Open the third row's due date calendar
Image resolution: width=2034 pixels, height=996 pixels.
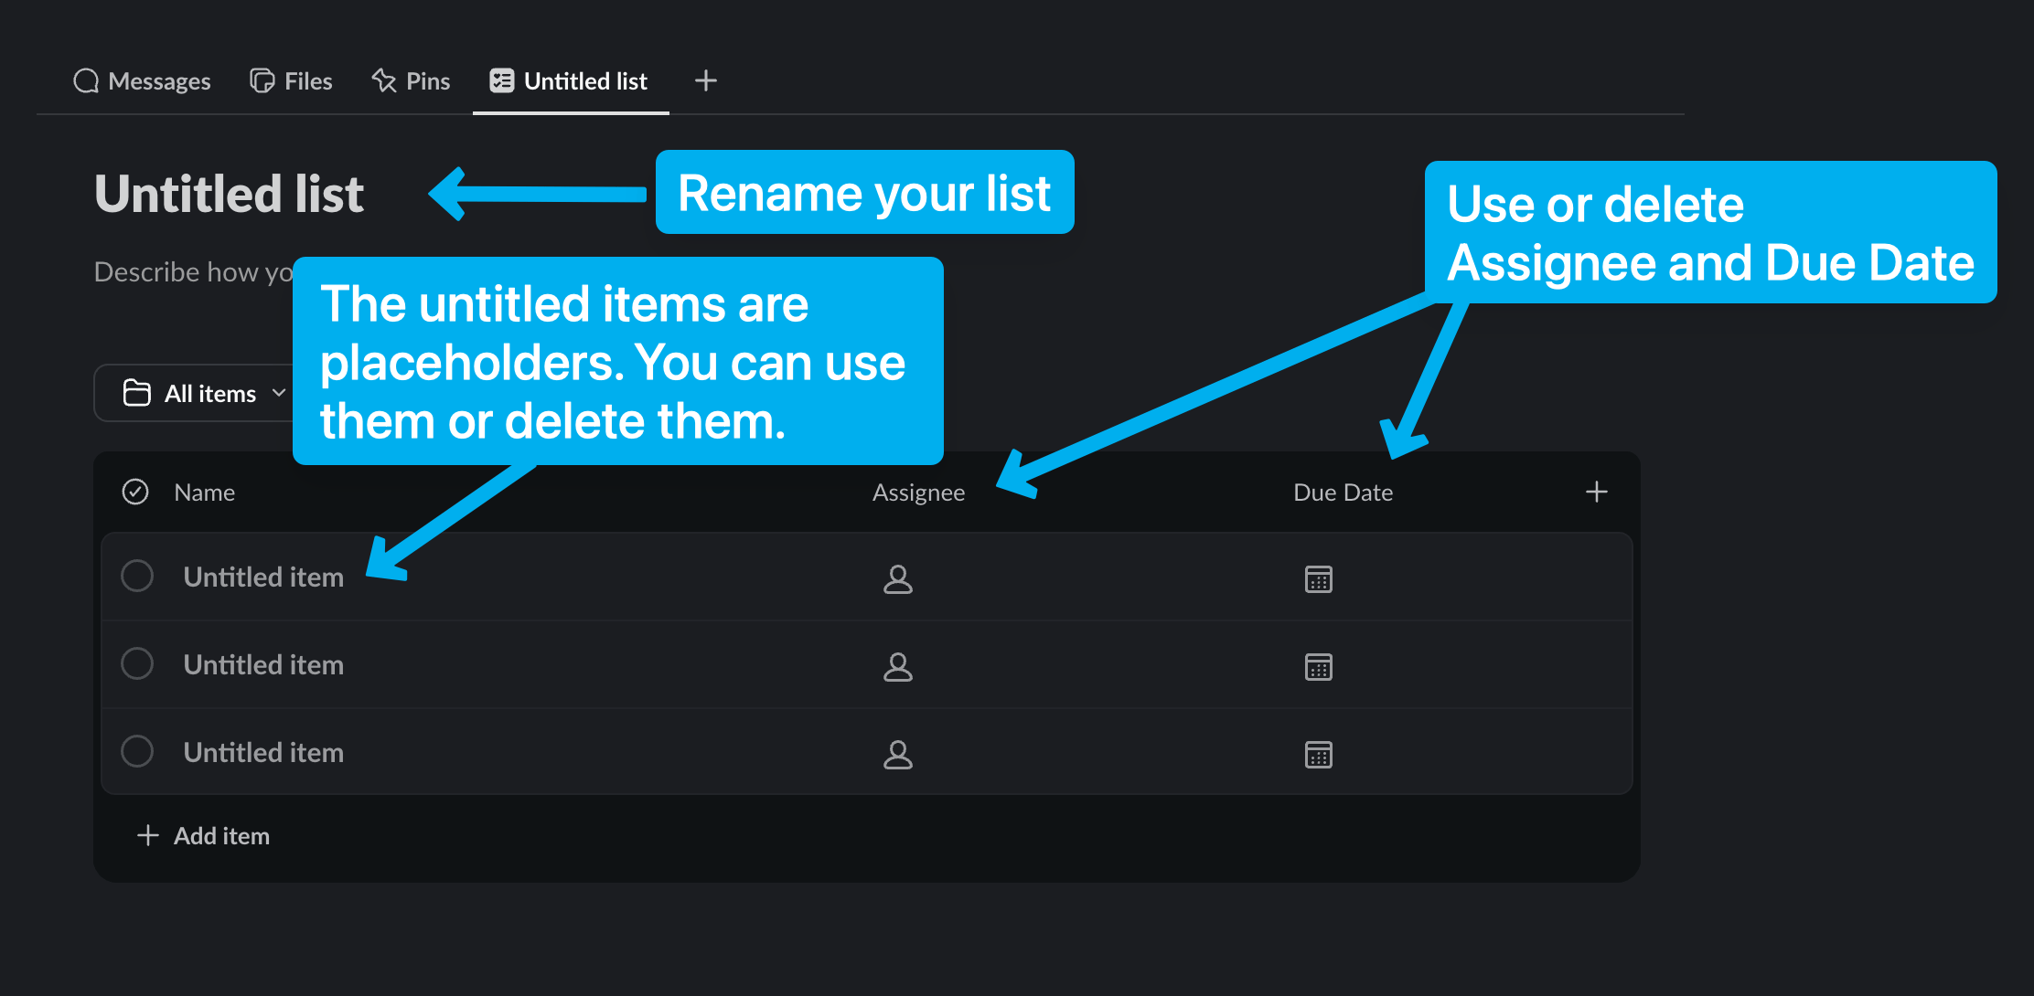1318,754
